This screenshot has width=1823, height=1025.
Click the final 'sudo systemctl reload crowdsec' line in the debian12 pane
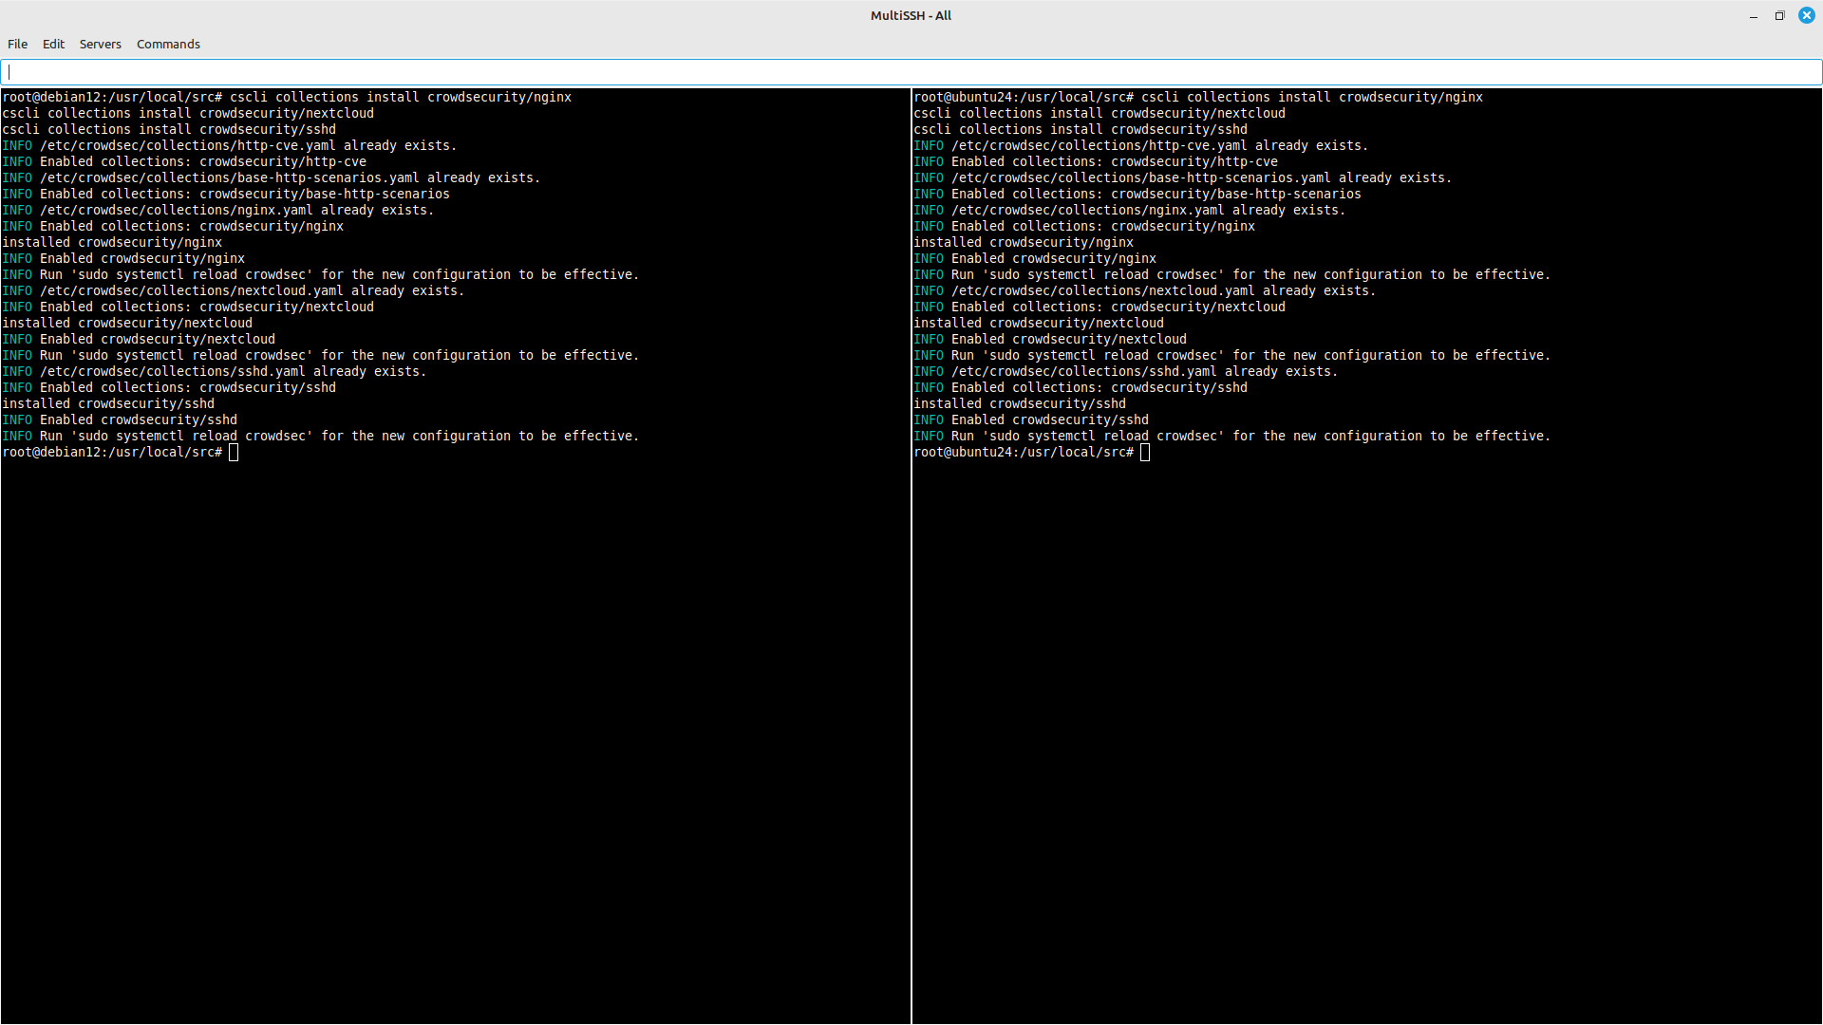point(321,436)
